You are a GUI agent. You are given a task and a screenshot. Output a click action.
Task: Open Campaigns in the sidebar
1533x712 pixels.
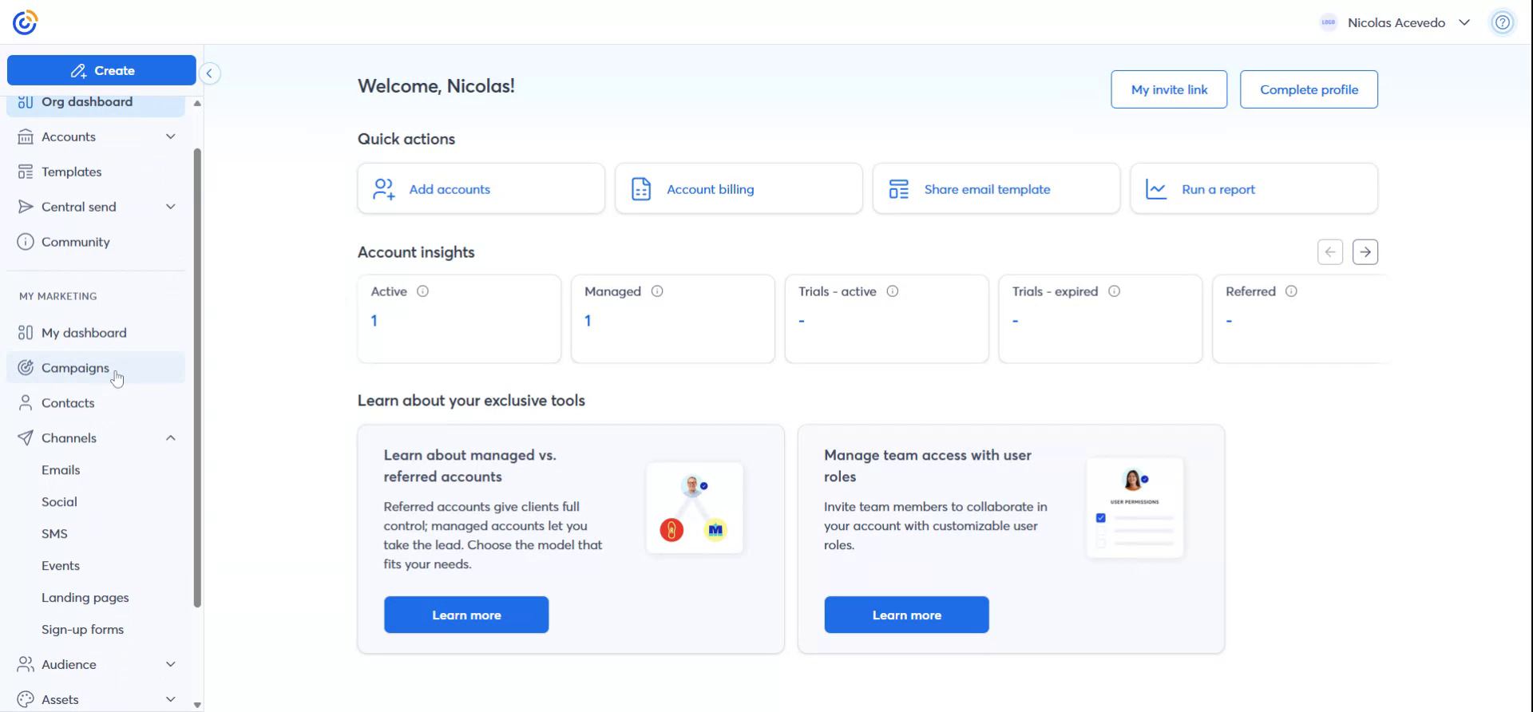click(75, 368)
